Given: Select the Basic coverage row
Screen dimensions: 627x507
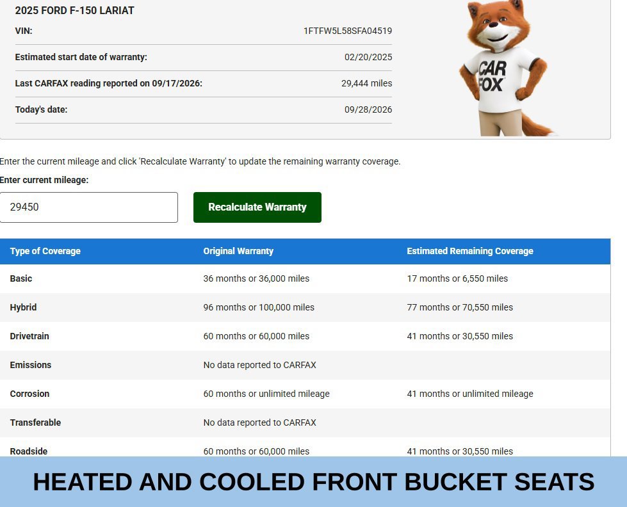Looking at the screenshot, I should 305,278.
